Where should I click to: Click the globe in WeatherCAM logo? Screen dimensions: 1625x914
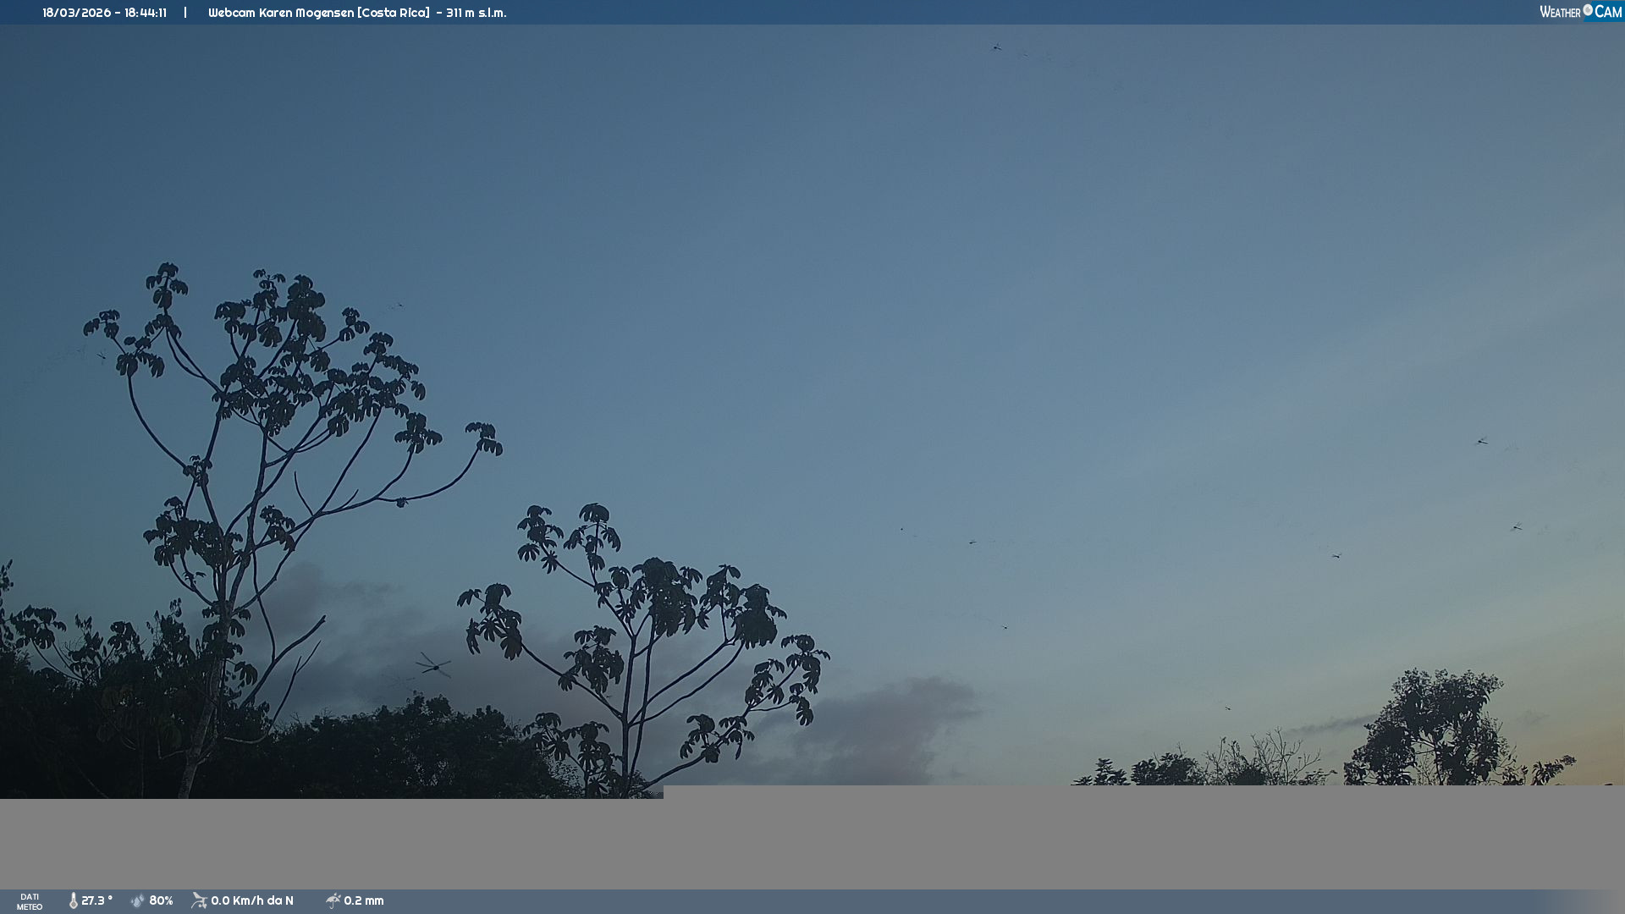click(x=1588, y=10)
